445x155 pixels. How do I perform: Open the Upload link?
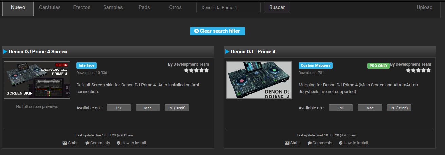click(x=425, y=7)
